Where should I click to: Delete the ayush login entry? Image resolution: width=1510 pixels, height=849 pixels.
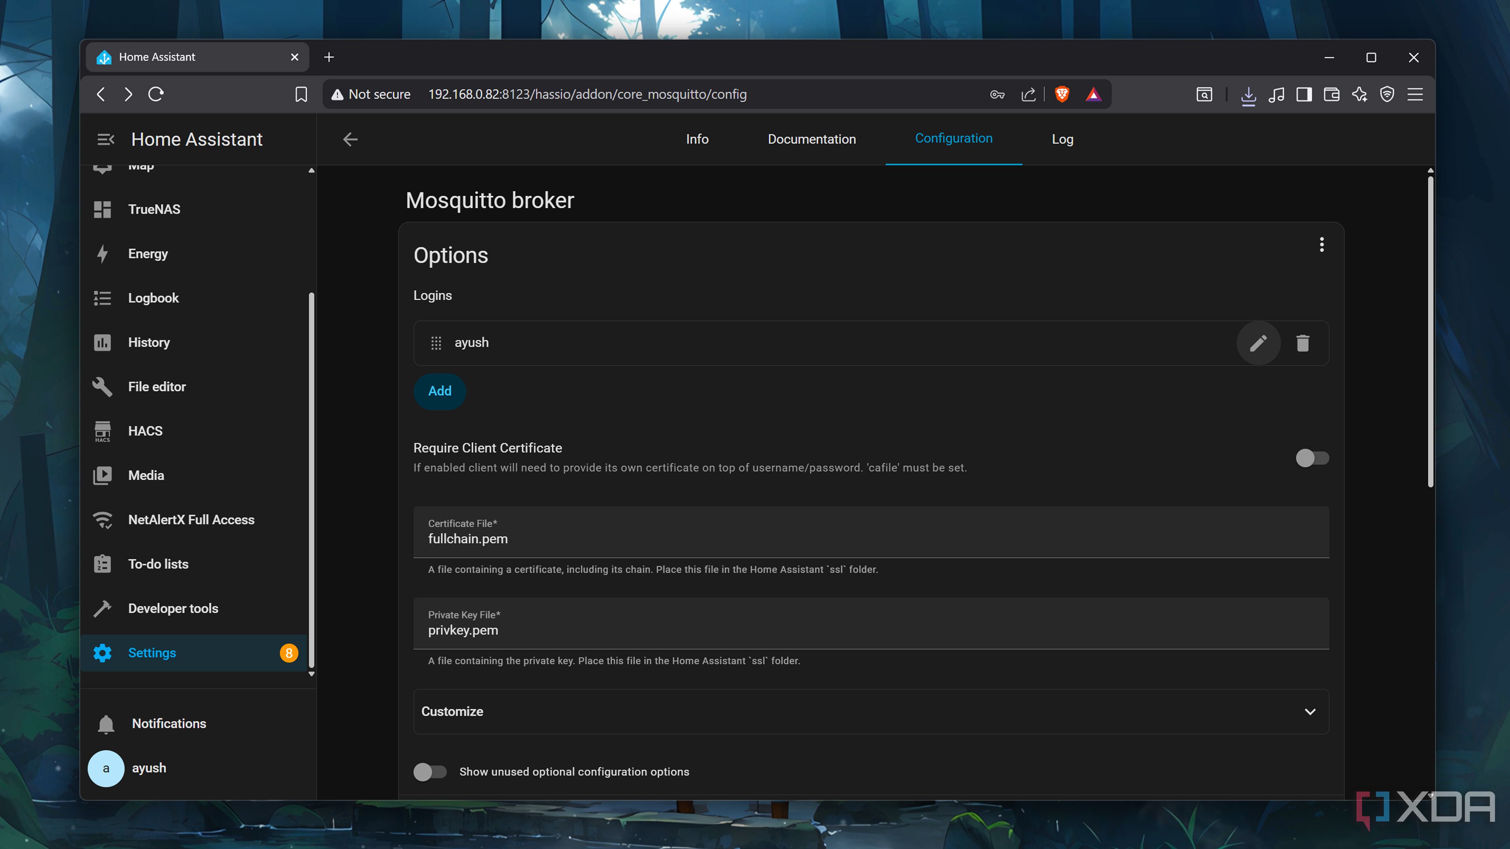coord(1302,343)
